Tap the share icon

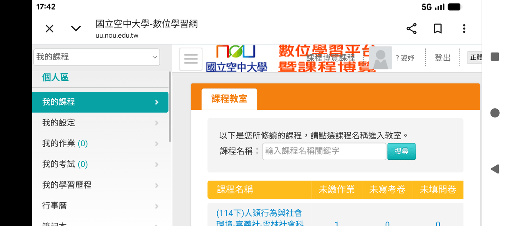point(411,29)
